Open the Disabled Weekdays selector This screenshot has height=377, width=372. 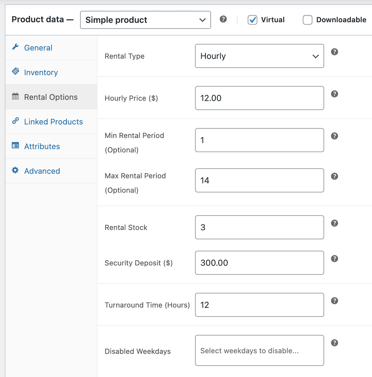coord(259,351)
